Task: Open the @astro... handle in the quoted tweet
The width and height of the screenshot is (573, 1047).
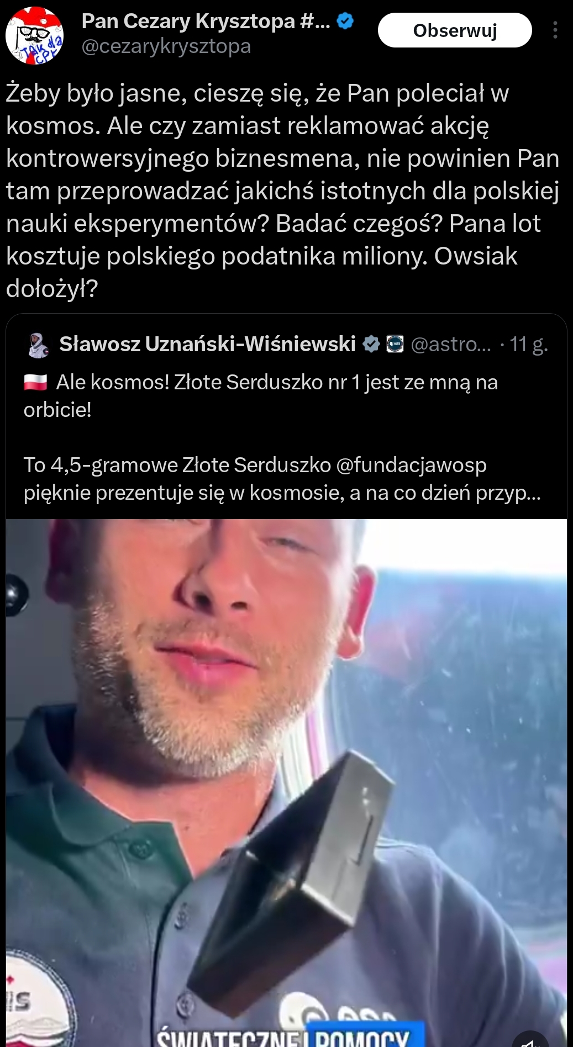Action: tap(451, 344)
